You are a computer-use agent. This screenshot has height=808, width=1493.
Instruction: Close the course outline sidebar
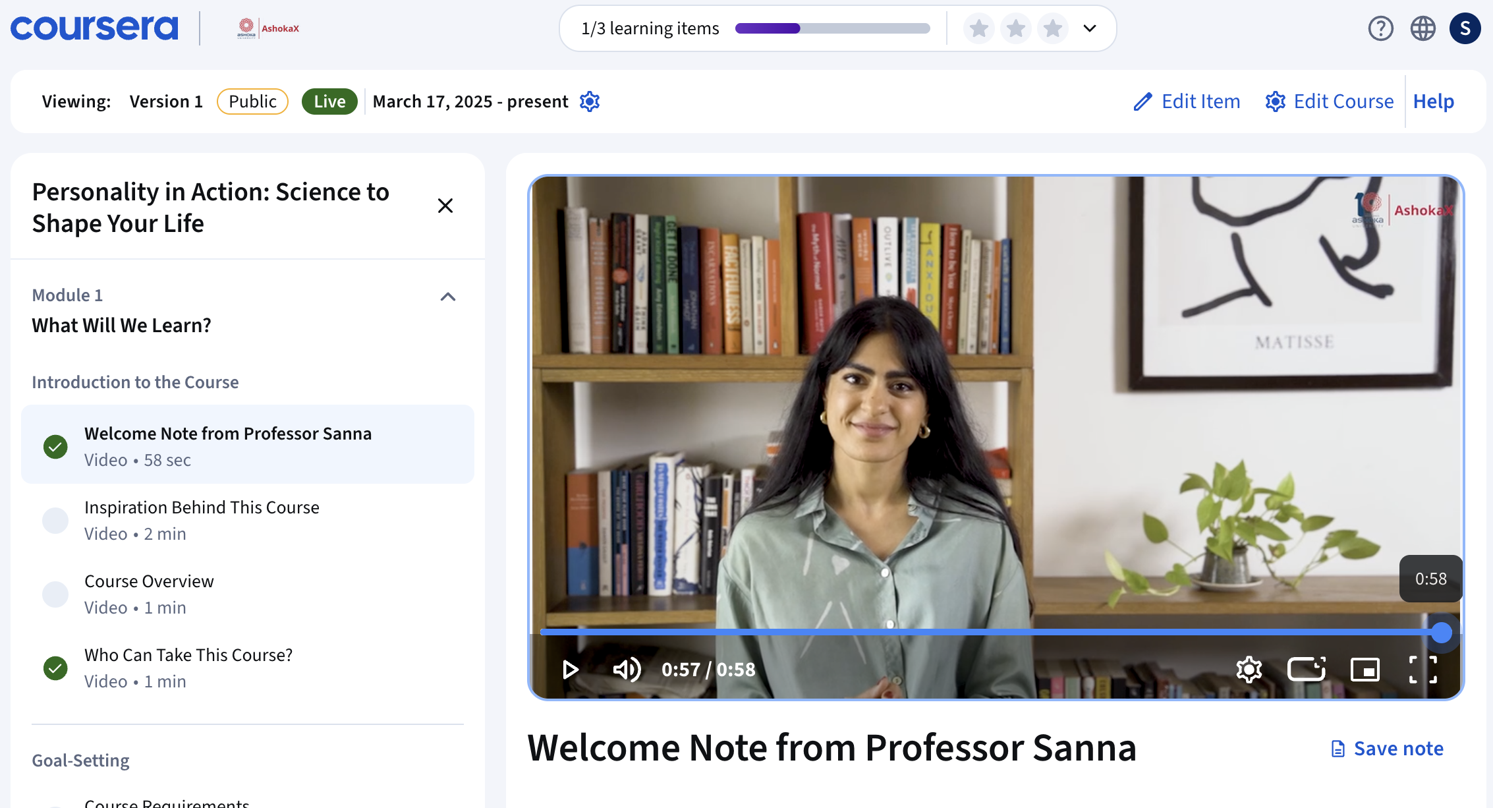tap(445, 206)
